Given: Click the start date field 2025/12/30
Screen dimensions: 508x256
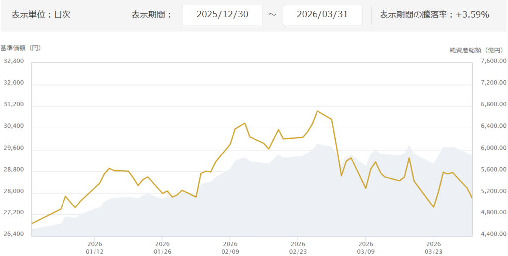Looking at the screenshot, I should pyautogui.click(x=222, y=15).
